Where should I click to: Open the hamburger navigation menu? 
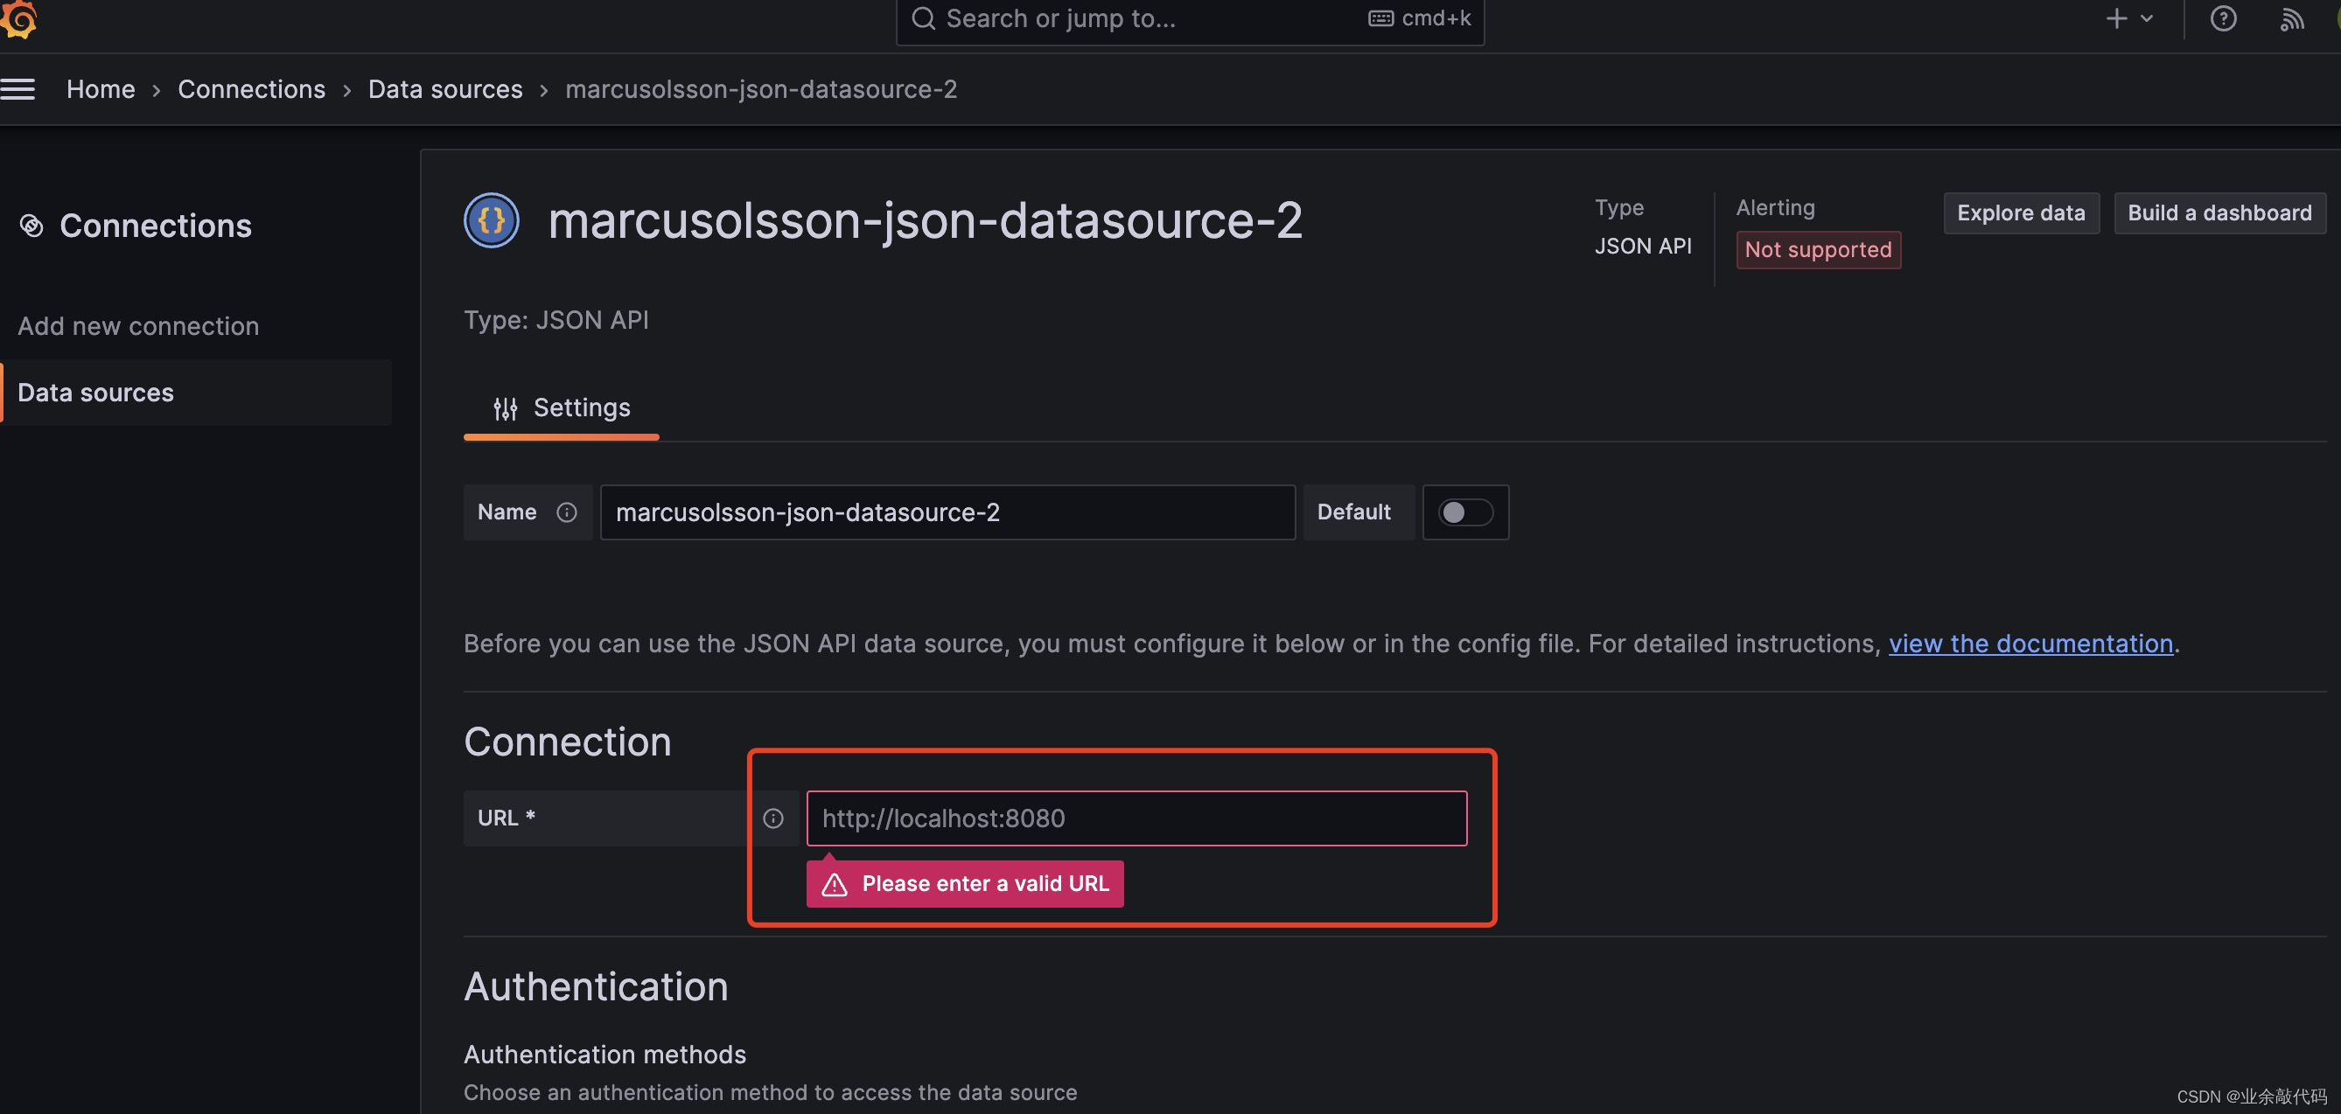tap(18, 88)
